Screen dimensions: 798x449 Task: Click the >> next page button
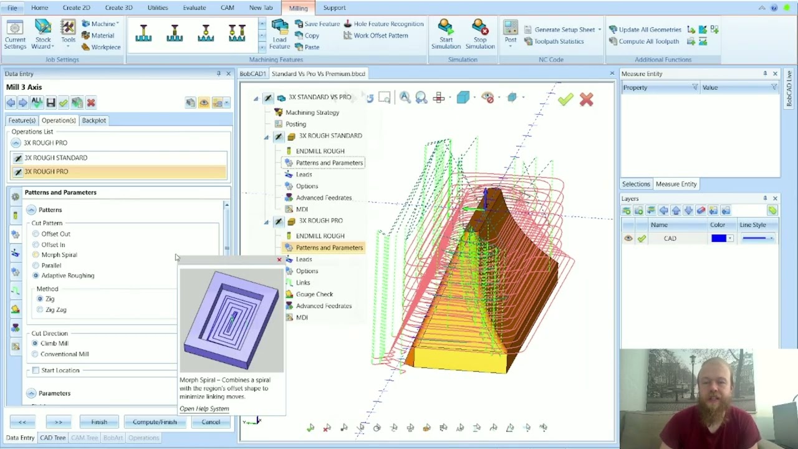pos(58,422)
